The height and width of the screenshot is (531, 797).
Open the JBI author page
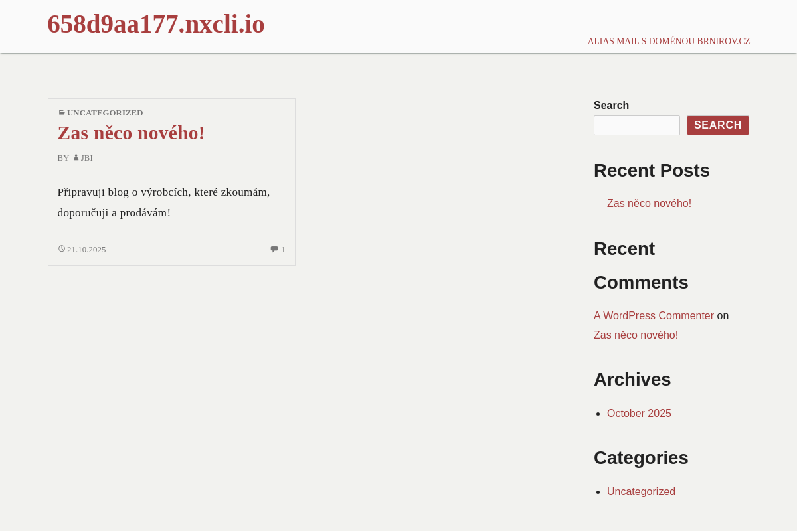pyautogui.click(x=87, y=158)
